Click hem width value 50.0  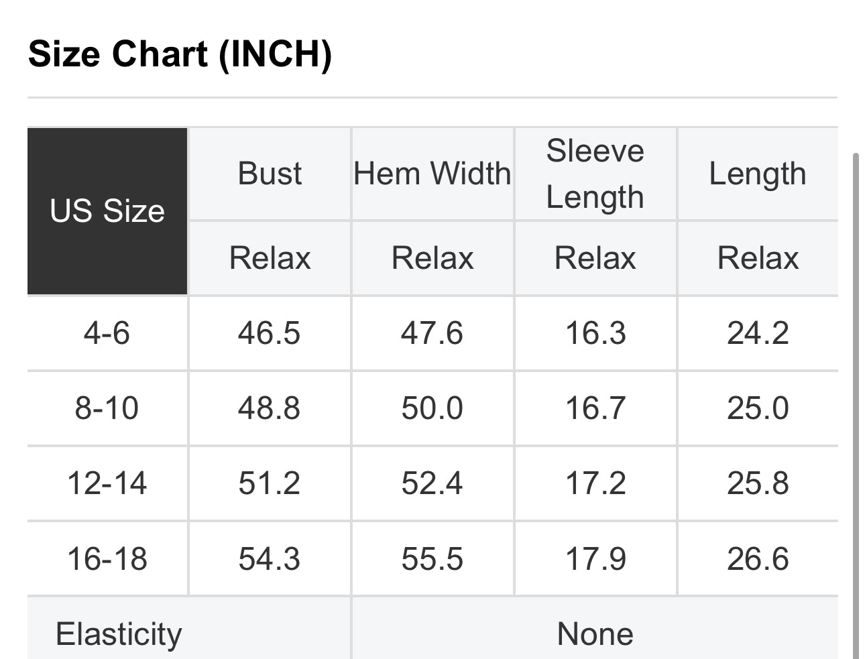point(432,408)
